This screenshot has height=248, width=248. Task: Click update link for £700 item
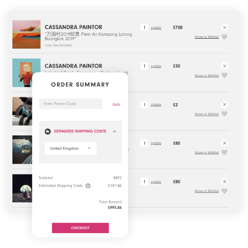click(x=156, y=28)
